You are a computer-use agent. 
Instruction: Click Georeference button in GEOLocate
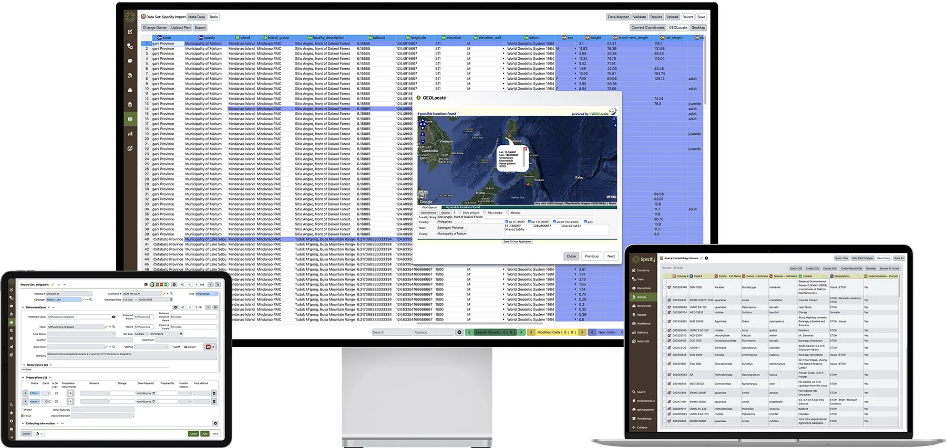coord(428,212)
